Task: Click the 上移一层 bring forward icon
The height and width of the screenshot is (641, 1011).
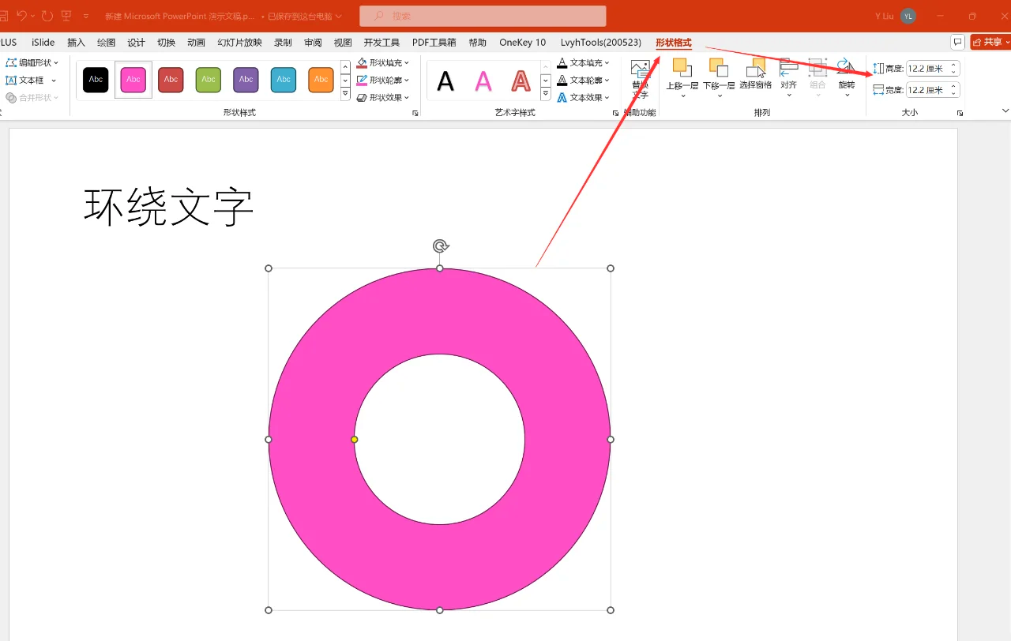Action: (x=682, y=67)
